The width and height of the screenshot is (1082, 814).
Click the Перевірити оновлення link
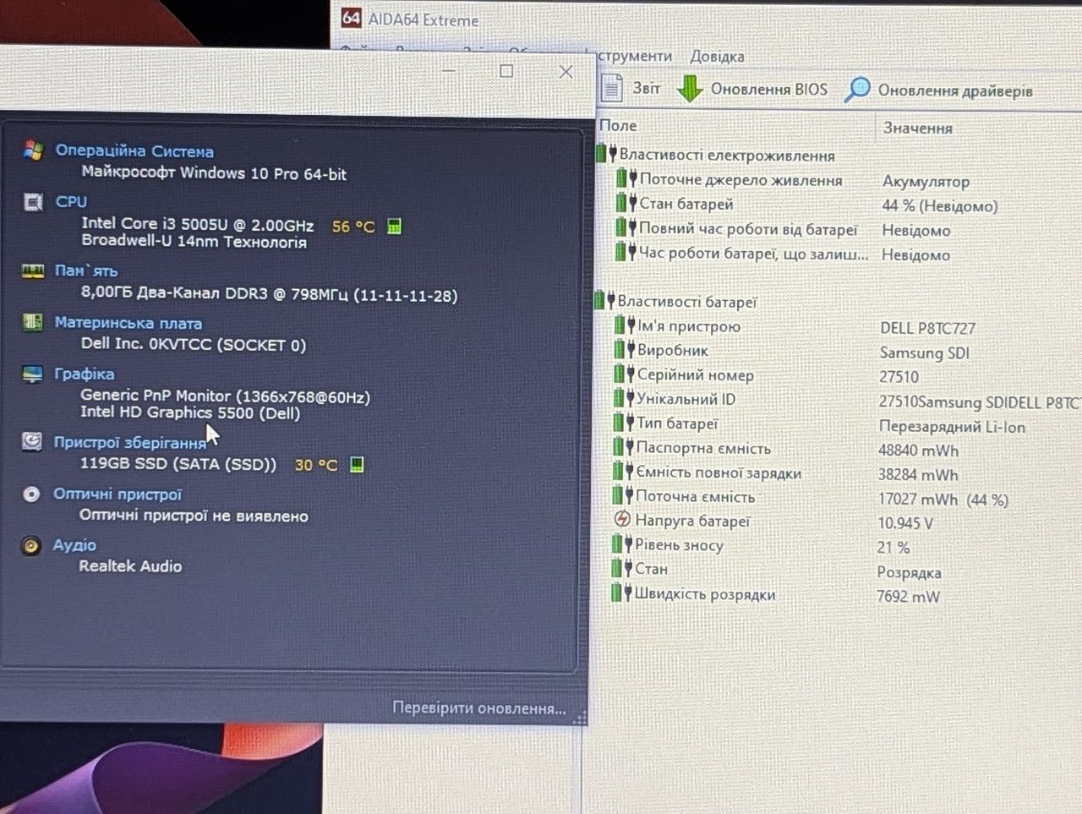click(x=479, y=708)
